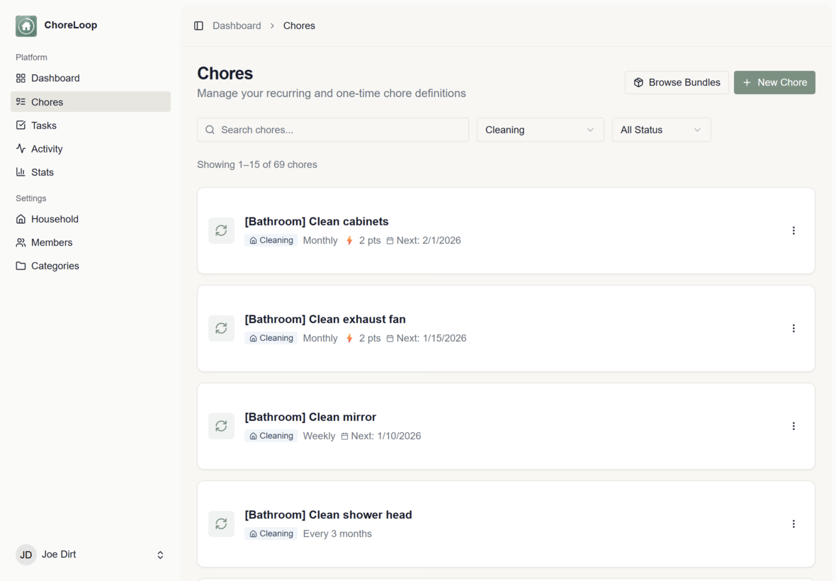Image resolution: width=836 pixels, height=581 pixels.
Task: Open the [Bathroom] Clean cabinets chore title
Action: coord(317,222)
